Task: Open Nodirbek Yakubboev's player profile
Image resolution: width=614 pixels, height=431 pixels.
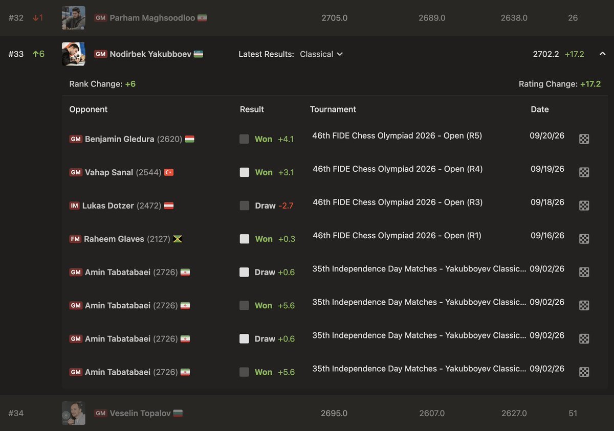Action: (x=150, y=54)
